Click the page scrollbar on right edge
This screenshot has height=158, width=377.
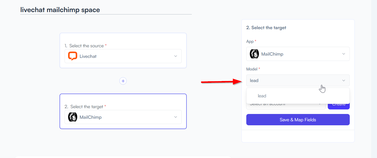tap(374, 79)
